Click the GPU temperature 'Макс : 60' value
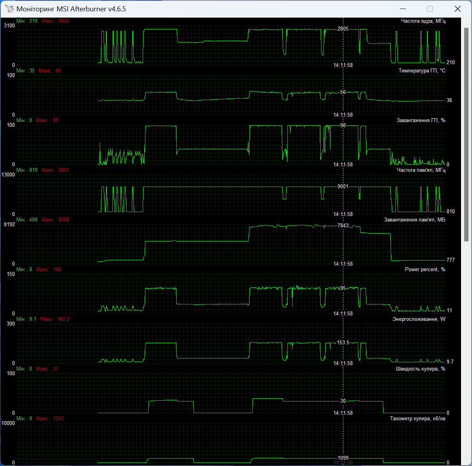The image size is (472, 466). tap(50, 70)
